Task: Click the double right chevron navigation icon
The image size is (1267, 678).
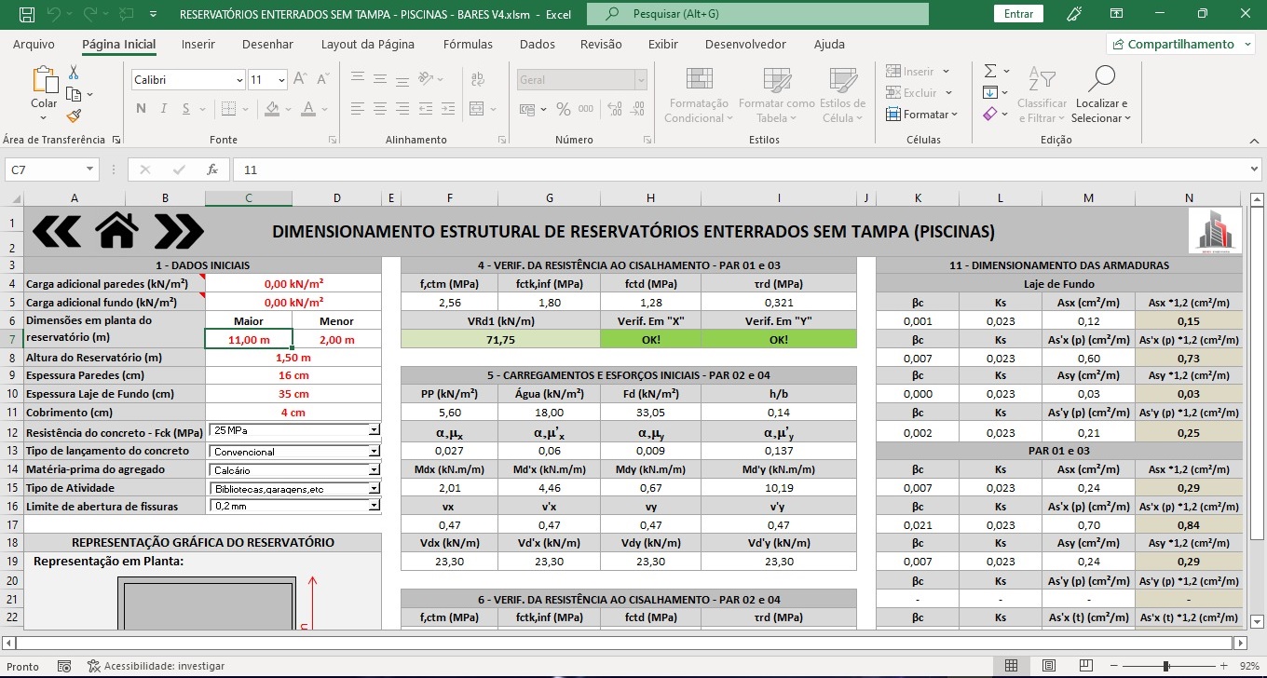Action: 178,231
